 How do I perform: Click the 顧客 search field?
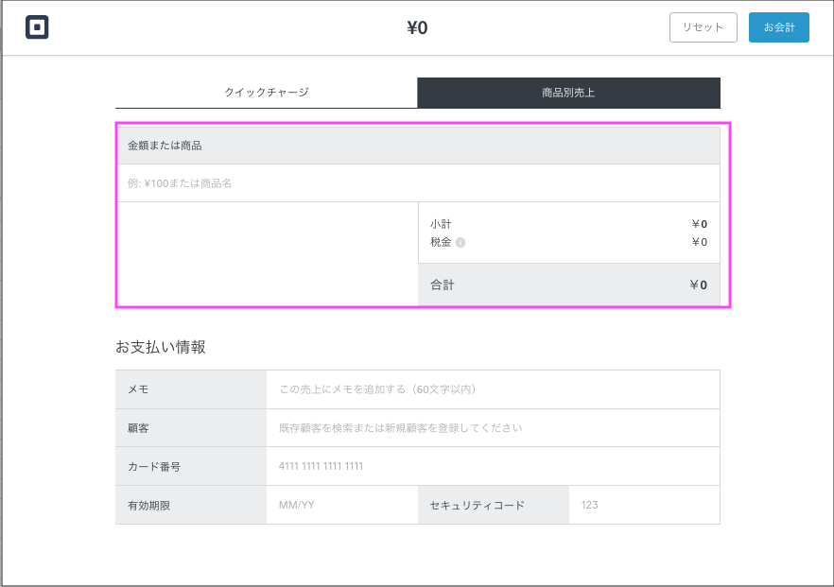point(492,428)
